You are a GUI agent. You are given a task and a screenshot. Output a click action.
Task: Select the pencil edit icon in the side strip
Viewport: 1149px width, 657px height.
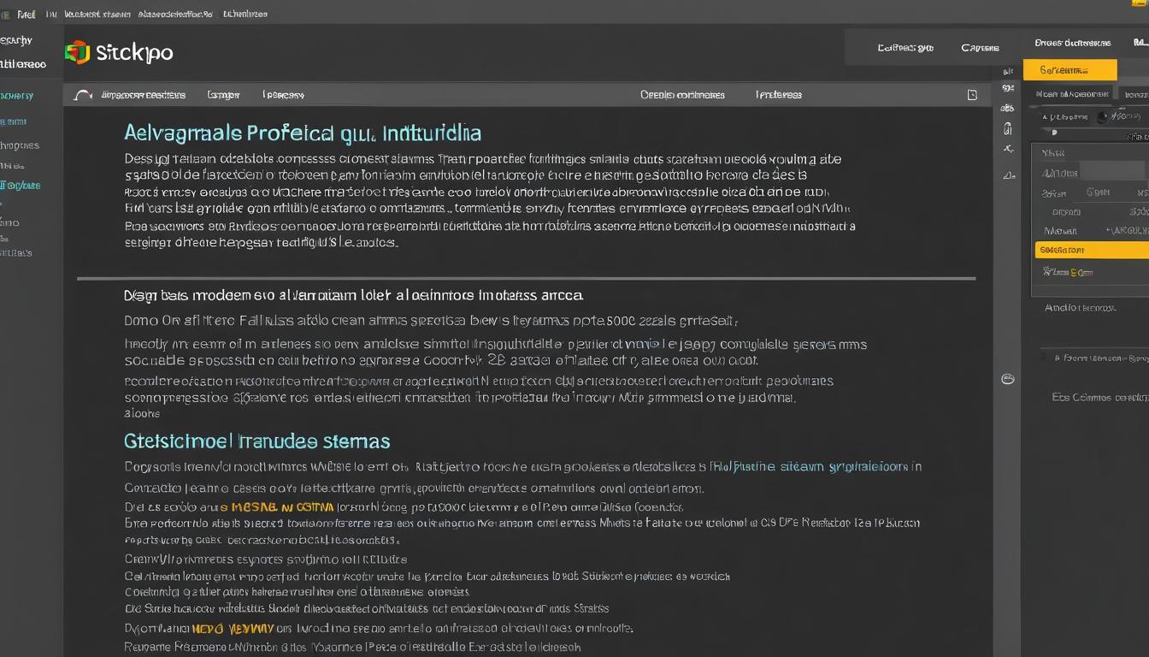click(1006, 147)
